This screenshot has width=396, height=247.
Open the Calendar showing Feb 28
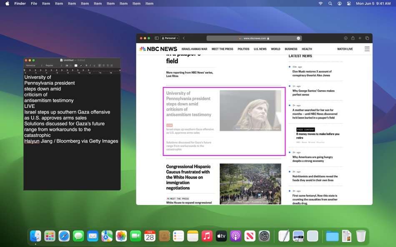tap(150, 236)
